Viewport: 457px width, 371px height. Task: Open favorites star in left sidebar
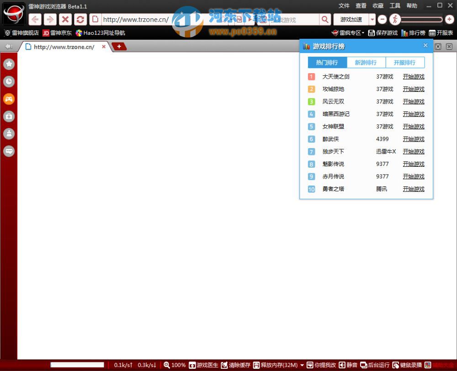[x=9, y=64]
